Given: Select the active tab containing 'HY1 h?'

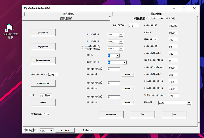Looking at the screenshot, I should 154,18.
